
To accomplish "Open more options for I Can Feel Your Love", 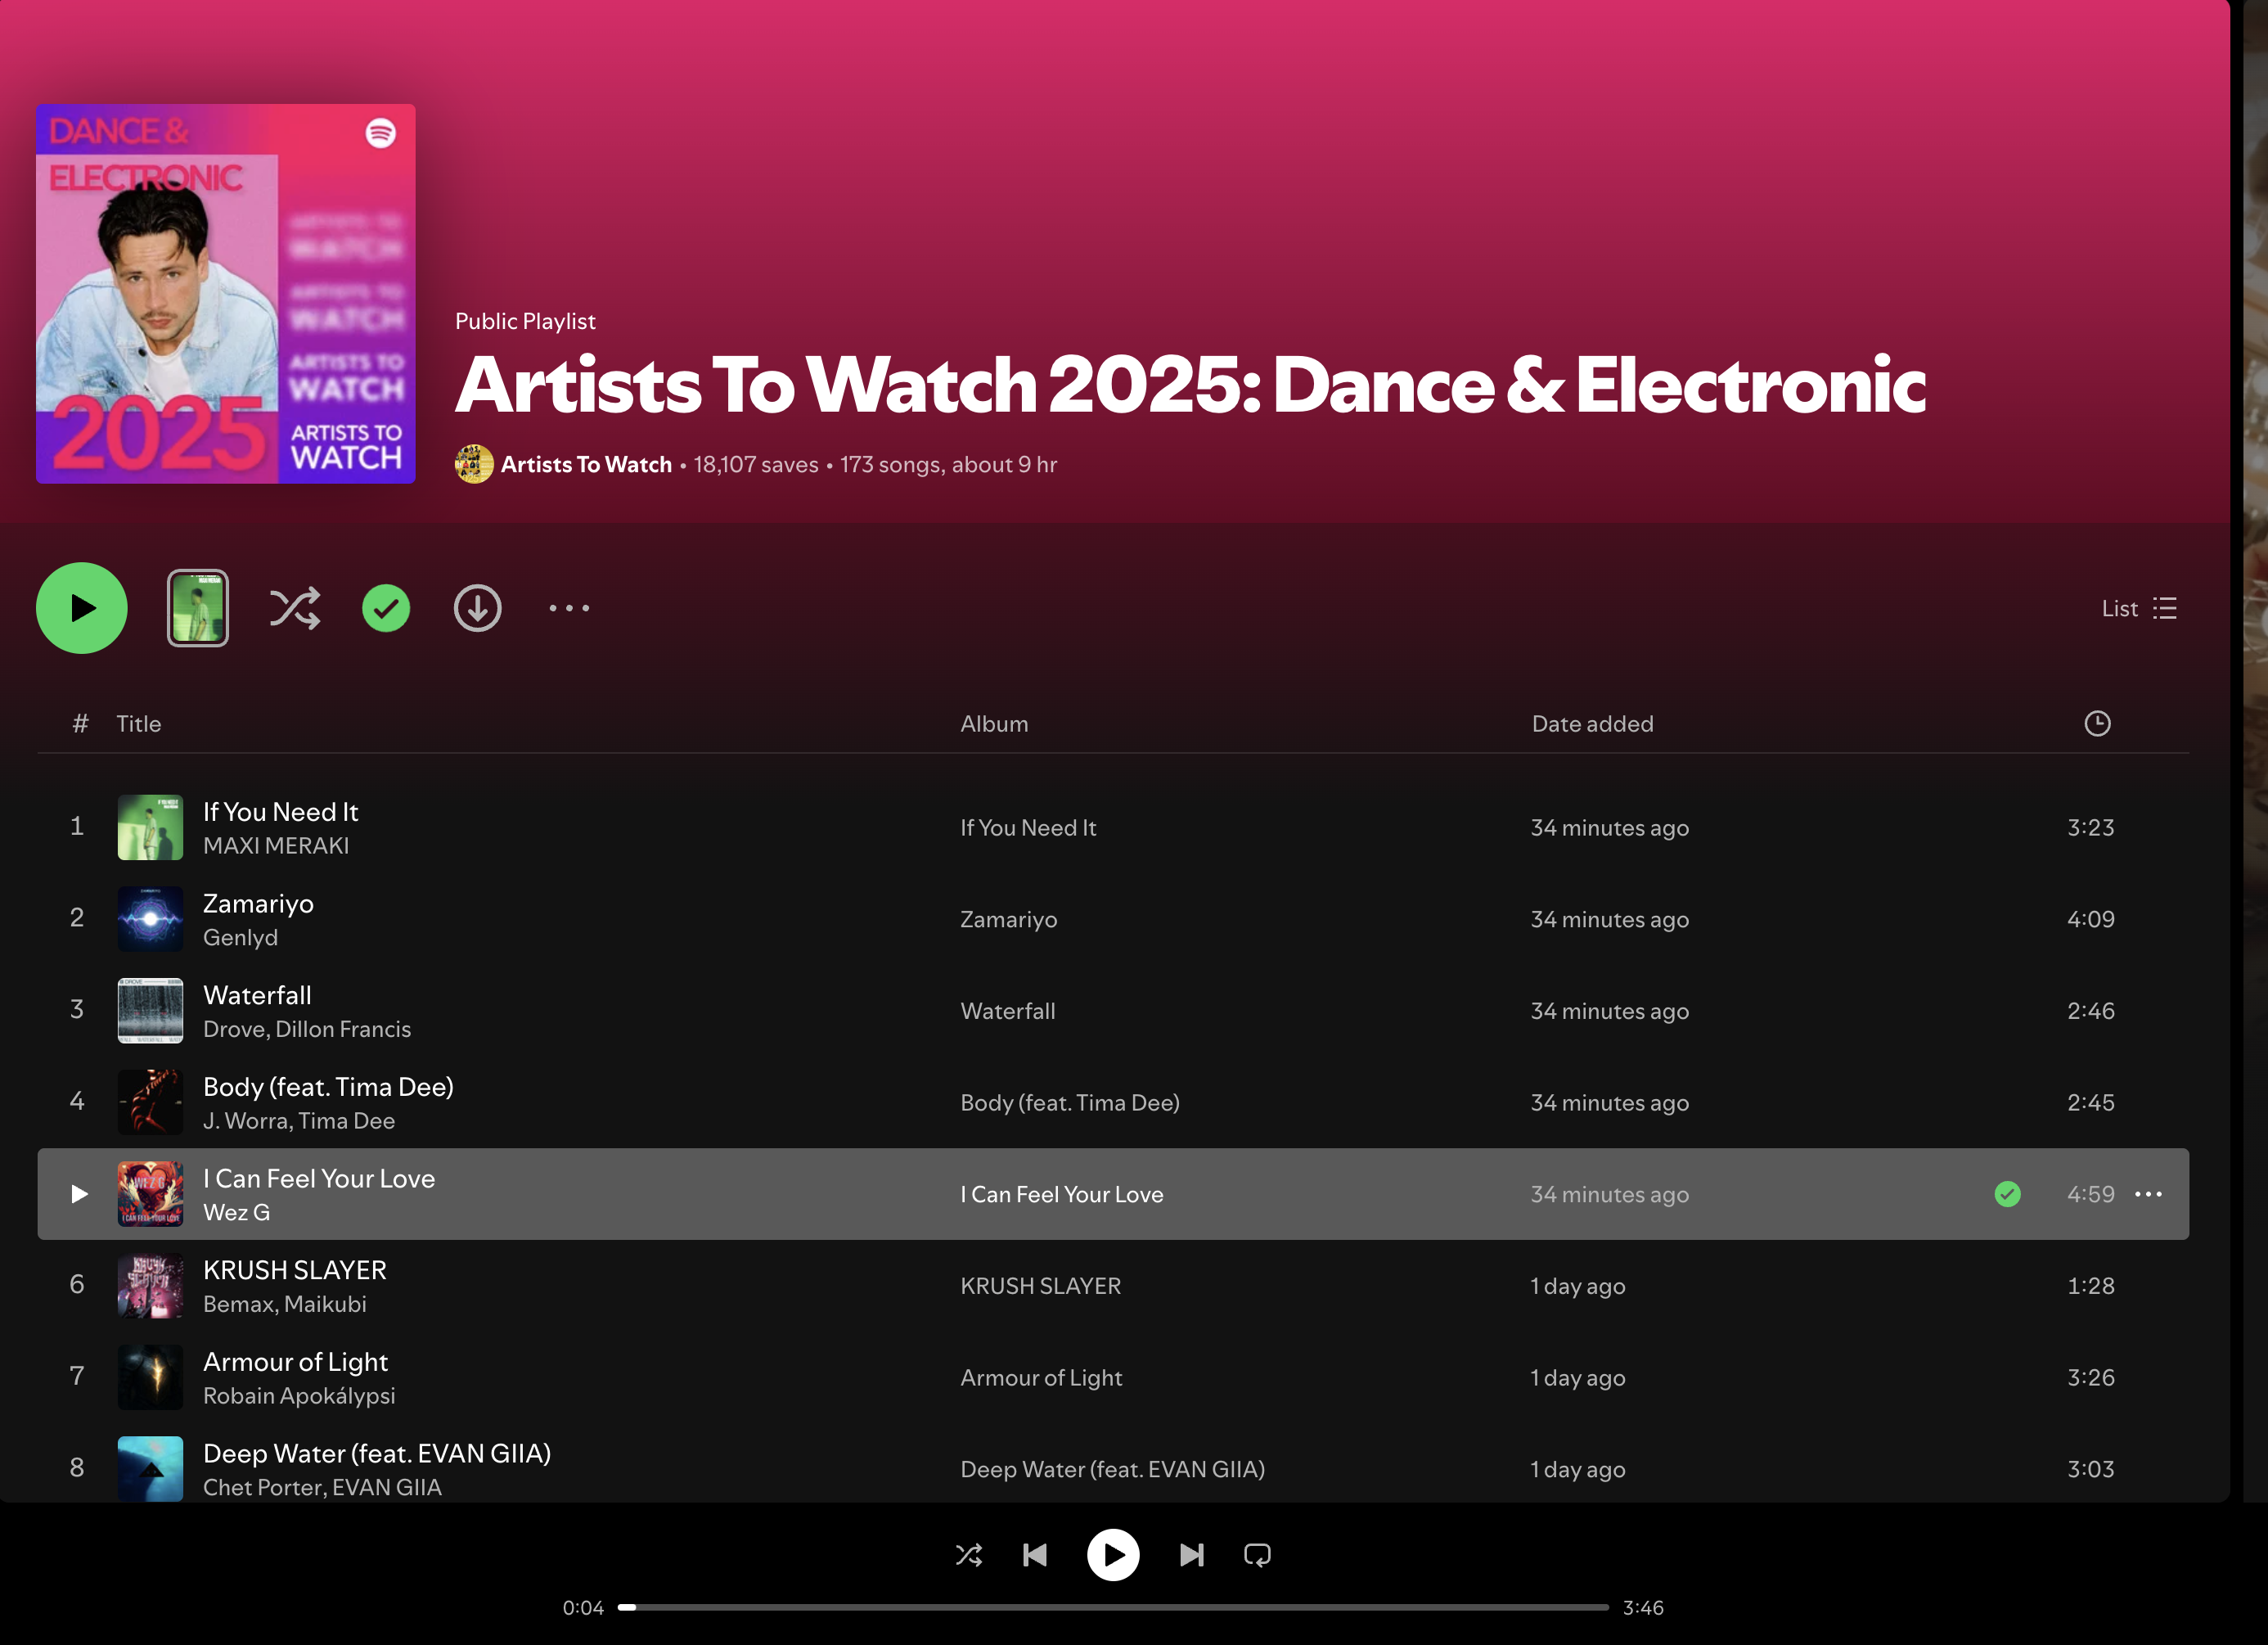I will 2148,1194.
